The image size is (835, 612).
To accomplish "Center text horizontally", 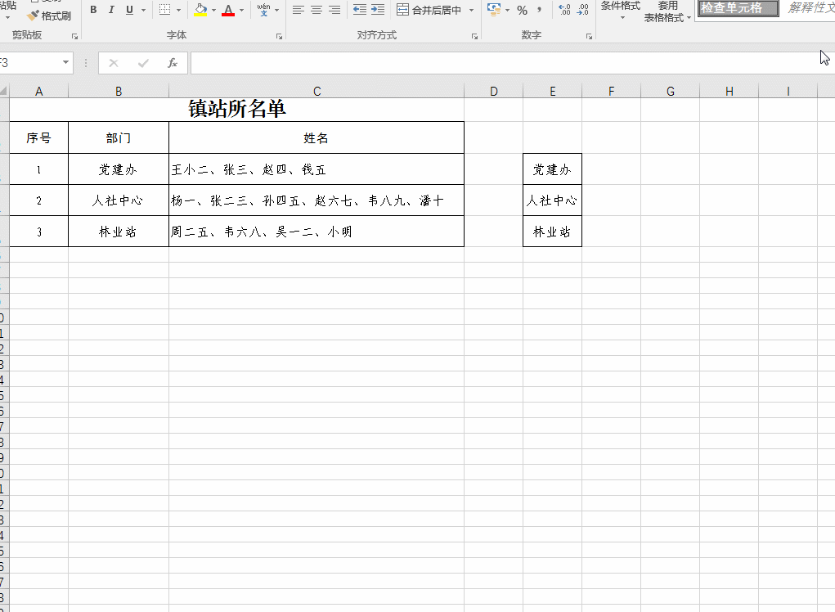I will (x=316, y=10).
